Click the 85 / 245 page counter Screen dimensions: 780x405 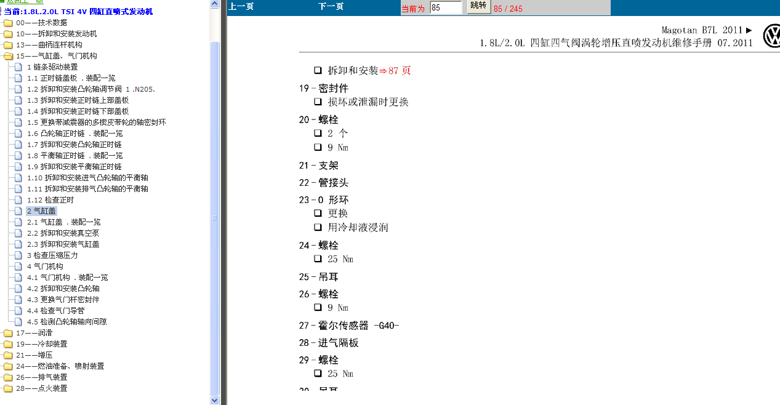click(508, 9)
